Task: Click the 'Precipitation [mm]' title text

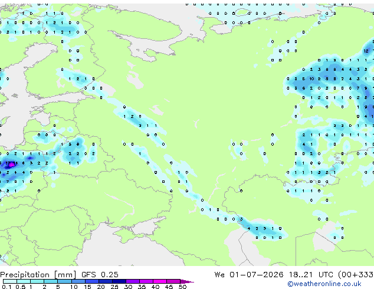Action: [x=38, y=275]
